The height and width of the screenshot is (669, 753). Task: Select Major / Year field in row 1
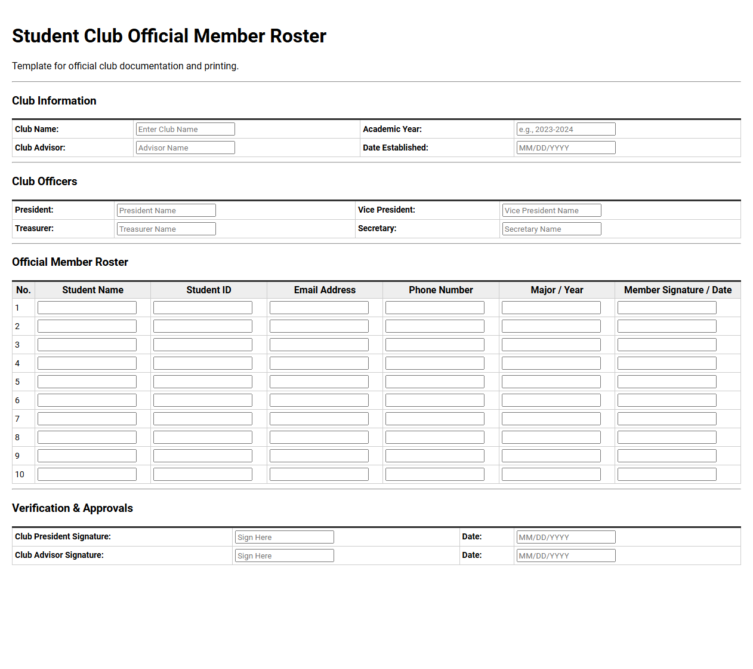click(x=551, y=308)
